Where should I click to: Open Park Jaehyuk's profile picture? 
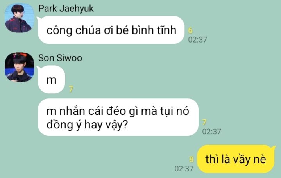(20, 18)
